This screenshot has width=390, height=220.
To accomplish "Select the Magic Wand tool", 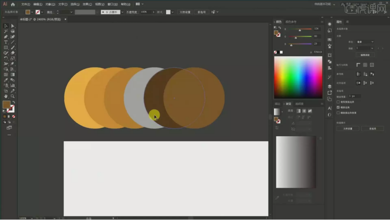I will click(6, 31).
